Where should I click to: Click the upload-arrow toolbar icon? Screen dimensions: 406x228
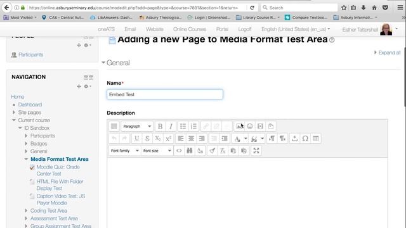[294, 138]
